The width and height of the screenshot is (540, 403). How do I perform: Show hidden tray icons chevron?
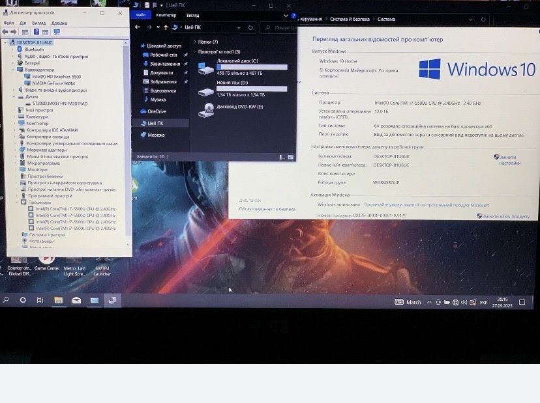[x=429, y=302]
